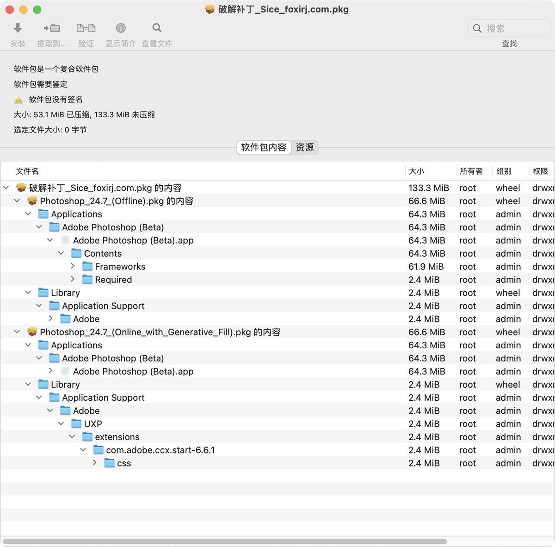Collapse the UXP folder tree node
The height and width of the screenshot is (547, 555).
pyautogui.click(x=61, y=424)
